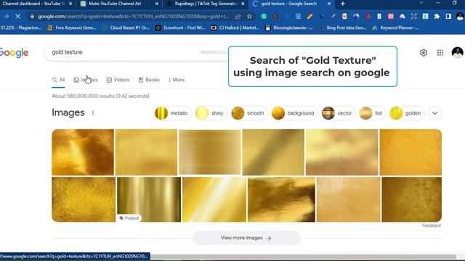Screen dimensions: 465x261
Task: Filter images by smooth chip
Action: tap(249, 113)
